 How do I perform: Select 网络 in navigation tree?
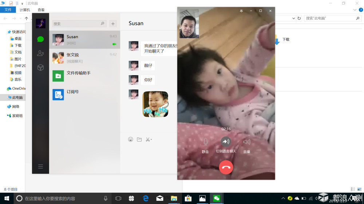[13, 106]
